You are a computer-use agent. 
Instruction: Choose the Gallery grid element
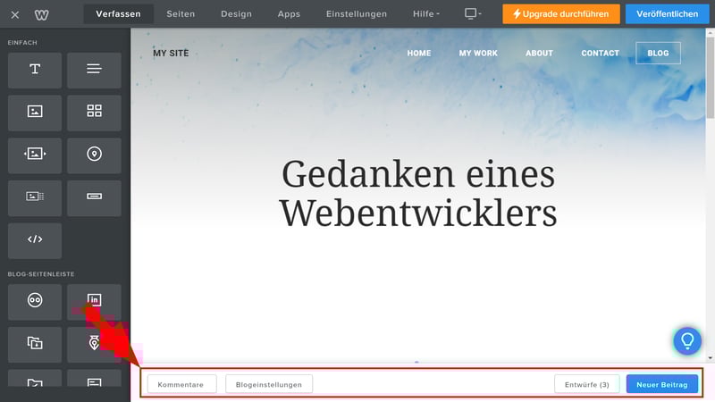[94, 112]
